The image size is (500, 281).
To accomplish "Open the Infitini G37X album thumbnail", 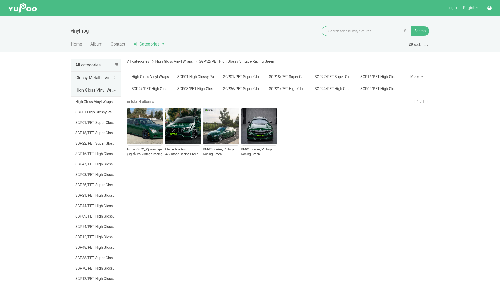I will click(x=145, y=126).
